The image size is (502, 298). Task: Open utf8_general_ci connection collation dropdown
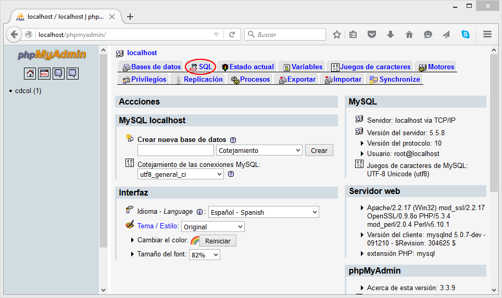[181, 174]
